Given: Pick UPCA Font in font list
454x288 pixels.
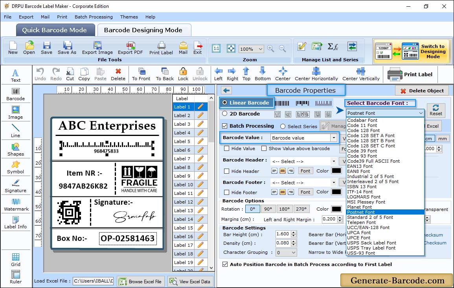Looking at the screenshot, I should [359, 233].
